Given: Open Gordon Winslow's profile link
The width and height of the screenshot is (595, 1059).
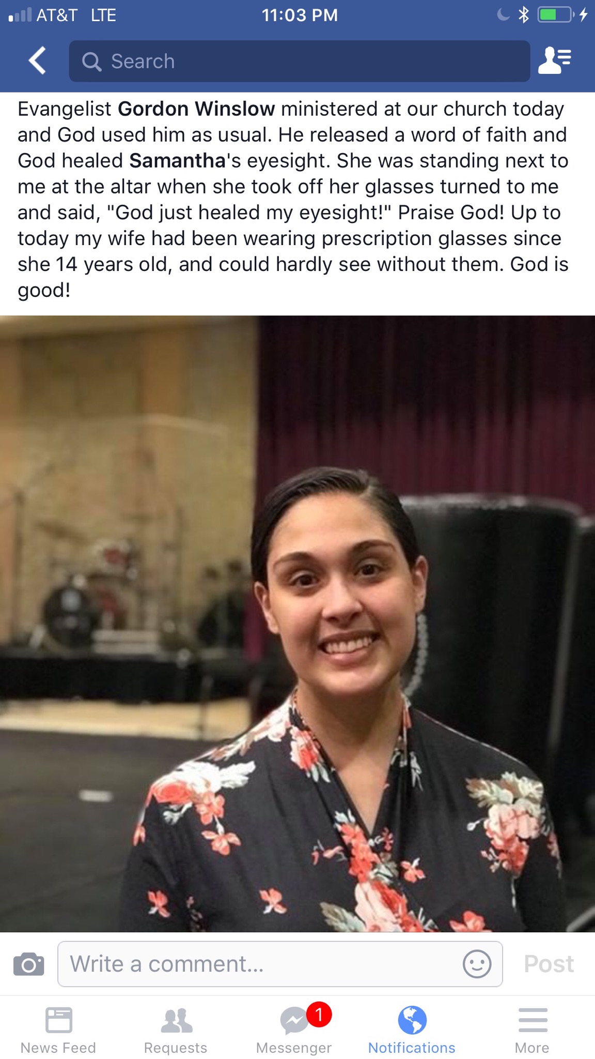Looking at the screenshot, I should point(196,109).
